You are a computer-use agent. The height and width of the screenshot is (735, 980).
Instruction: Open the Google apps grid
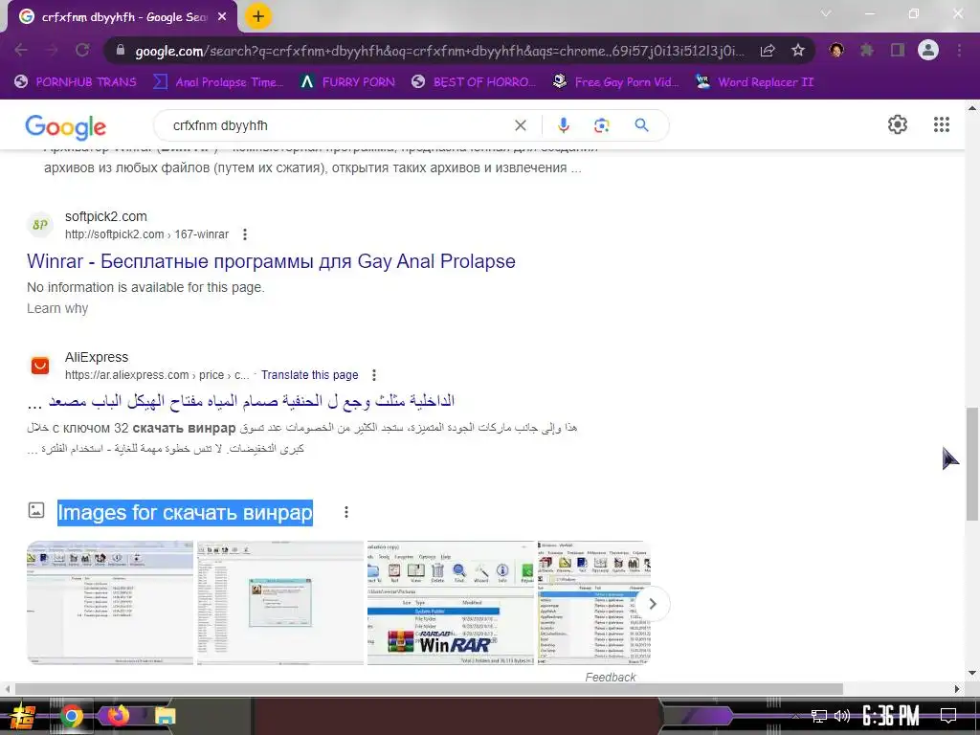(942, 124)
